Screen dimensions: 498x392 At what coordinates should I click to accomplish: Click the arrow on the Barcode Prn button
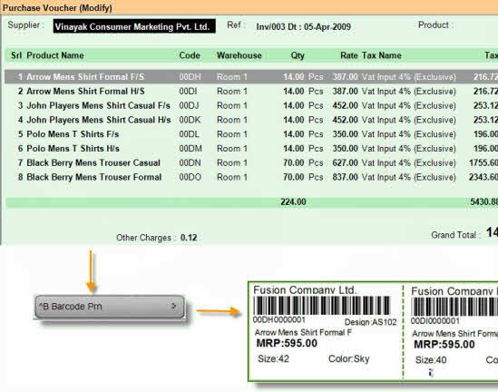pos(174,306)
